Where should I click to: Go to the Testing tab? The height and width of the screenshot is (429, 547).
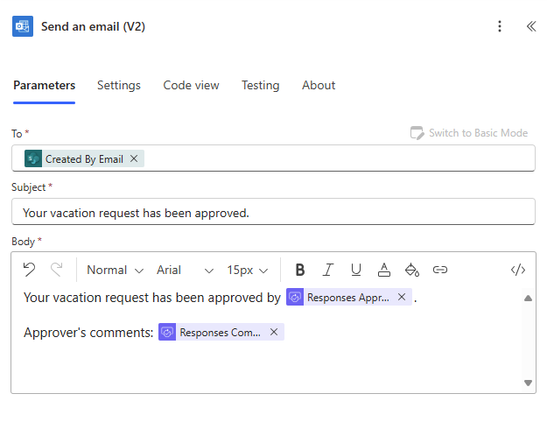(260, 85)
